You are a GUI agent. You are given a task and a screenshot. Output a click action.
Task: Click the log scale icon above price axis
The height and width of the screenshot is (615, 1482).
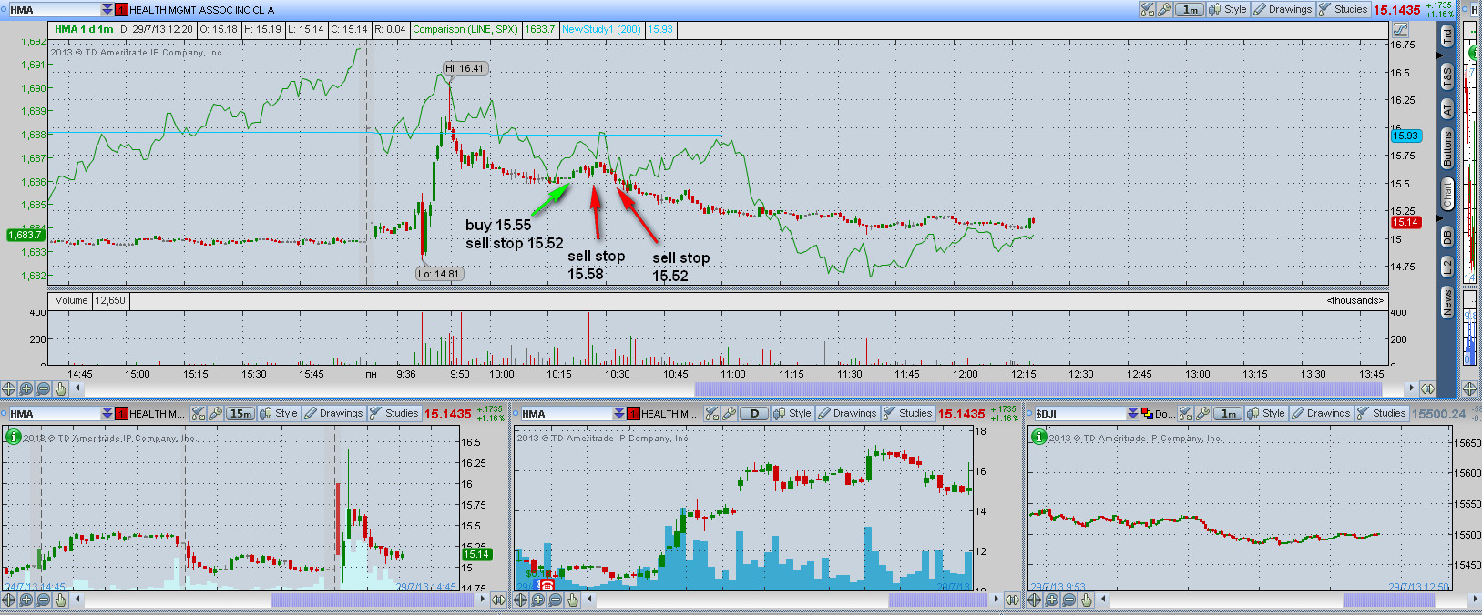(x=1400, y=30)
